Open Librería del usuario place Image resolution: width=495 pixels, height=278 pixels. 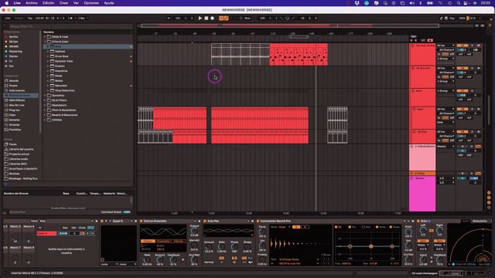(21, 149)
